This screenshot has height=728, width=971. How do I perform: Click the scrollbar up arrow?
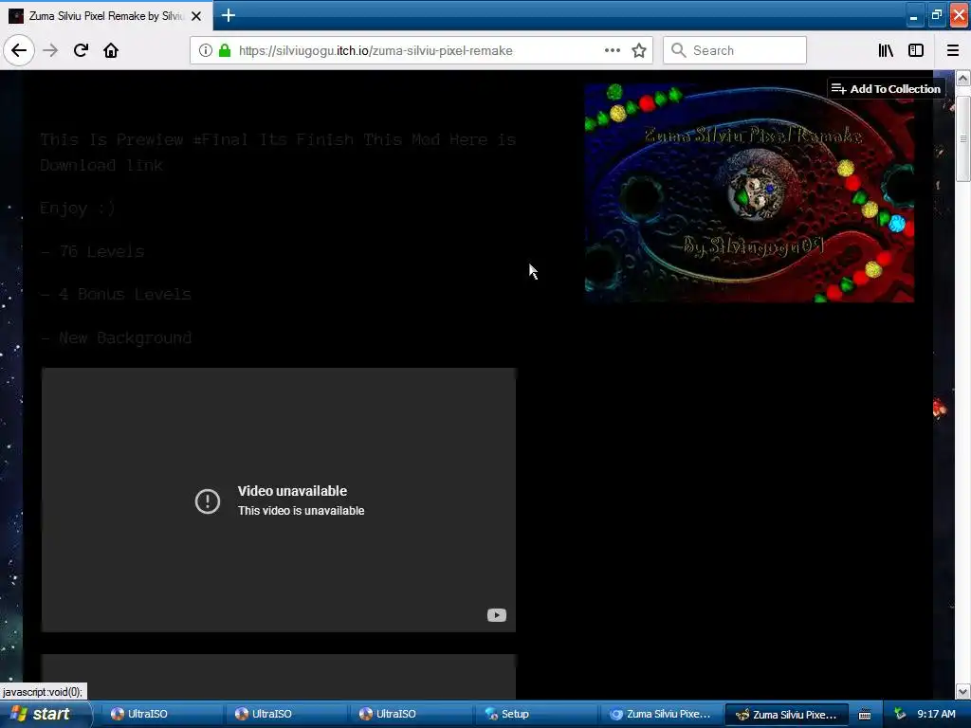coord(962,78)
